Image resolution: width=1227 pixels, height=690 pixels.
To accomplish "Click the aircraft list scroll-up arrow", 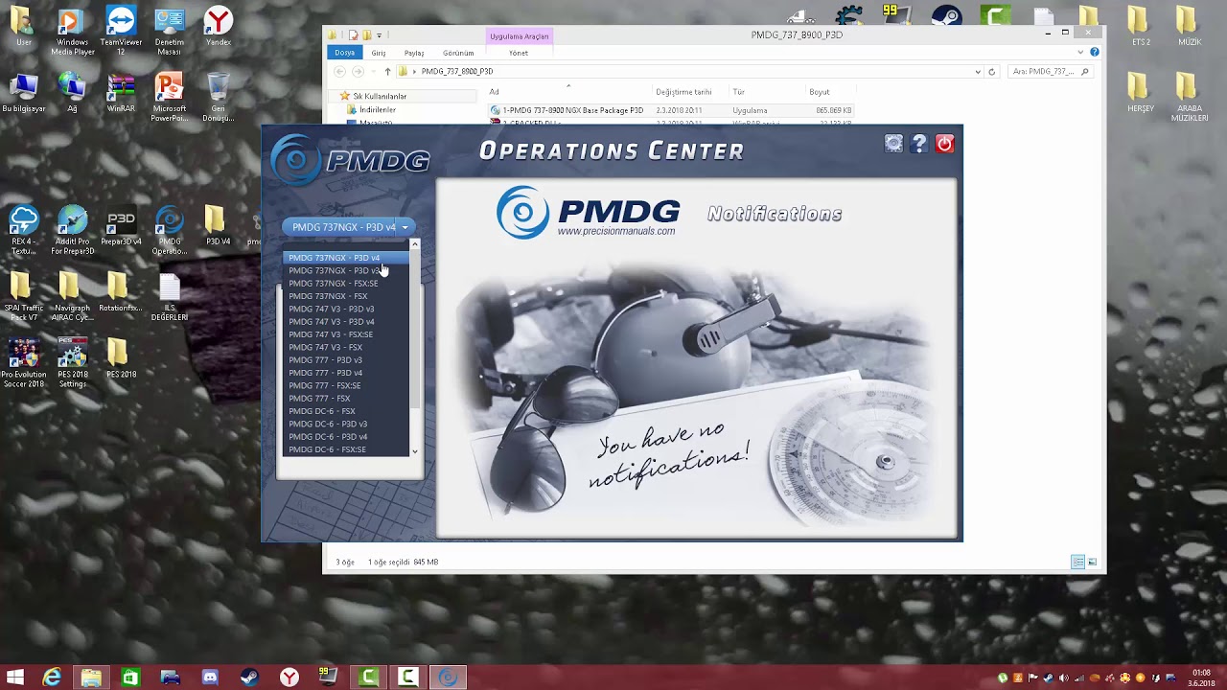I will tap(415, 245).
